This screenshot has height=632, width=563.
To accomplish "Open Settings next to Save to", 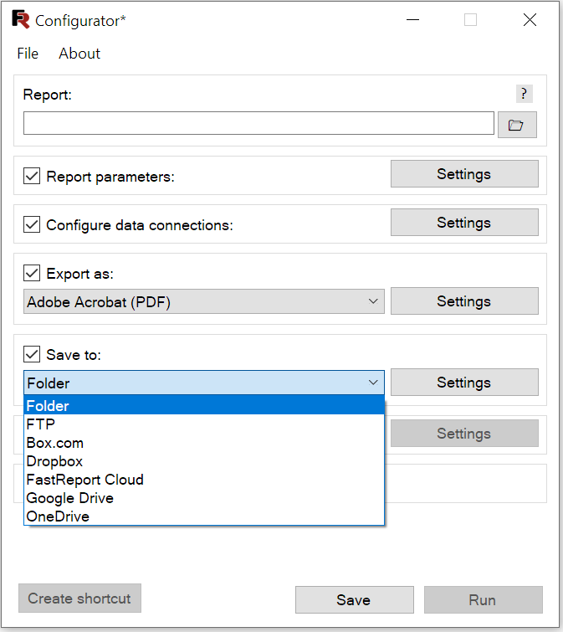I will point(464,382).
